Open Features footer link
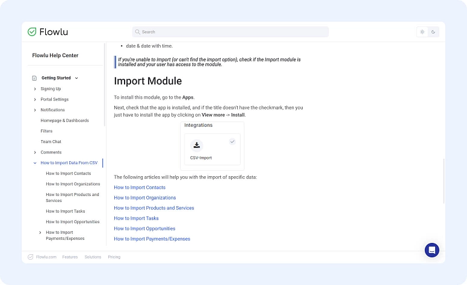This screenshot has height=285, width=467. tap(70, 257)
